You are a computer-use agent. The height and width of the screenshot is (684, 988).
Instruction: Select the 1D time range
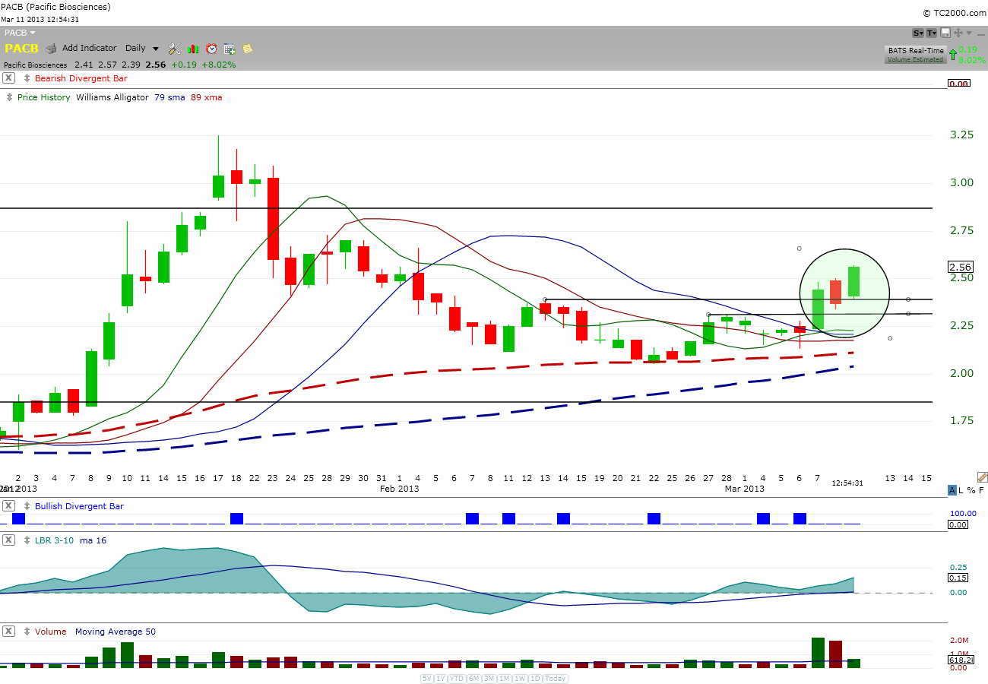point(535,679)
